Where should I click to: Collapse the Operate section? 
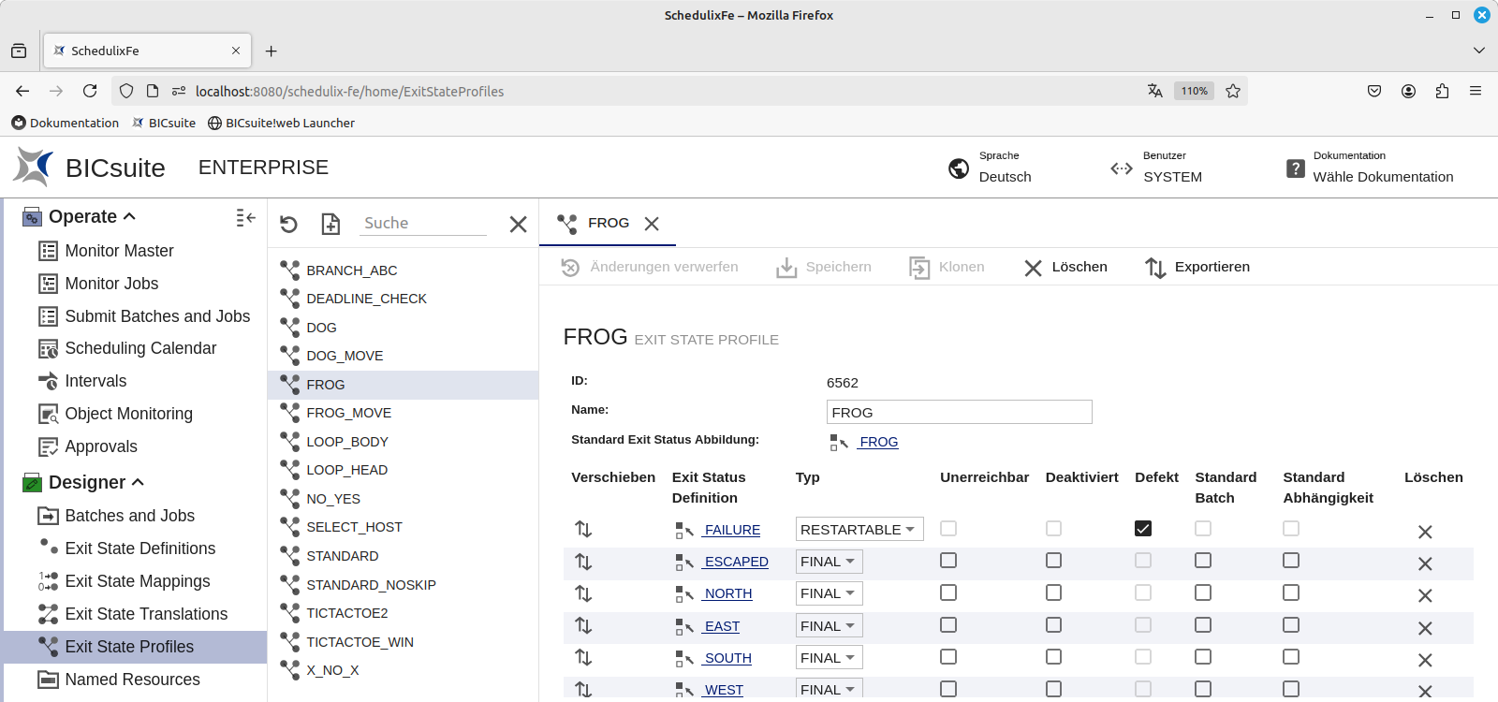click(129, 216)
